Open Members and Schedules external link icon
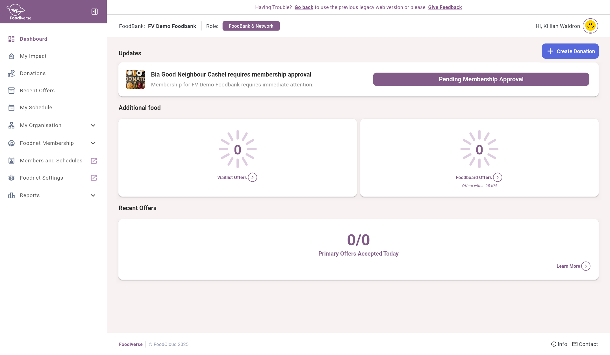 tap(94, 161)
